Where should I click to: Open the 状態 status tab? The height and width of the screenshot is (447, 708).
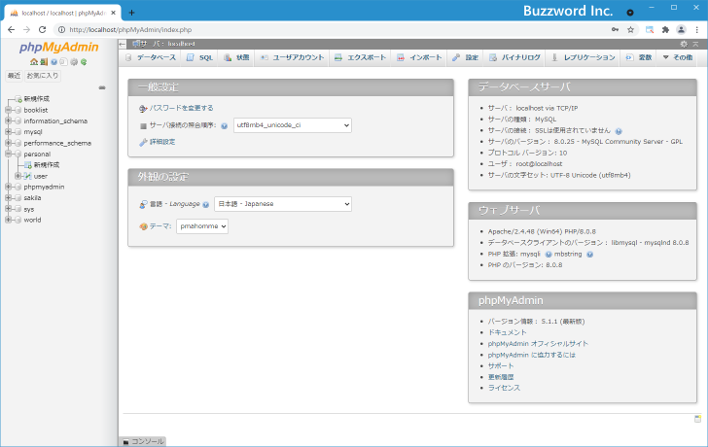point(236,57)
